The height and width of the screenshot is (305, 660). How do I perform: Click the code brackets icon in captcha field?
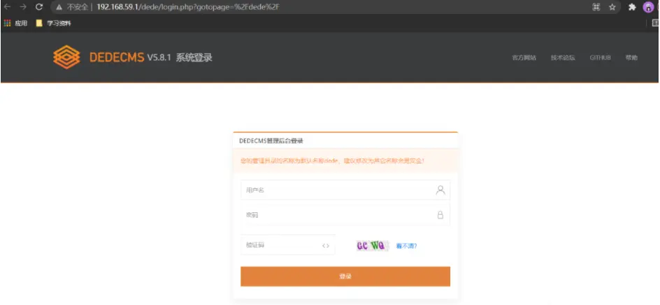click(325, 246)
